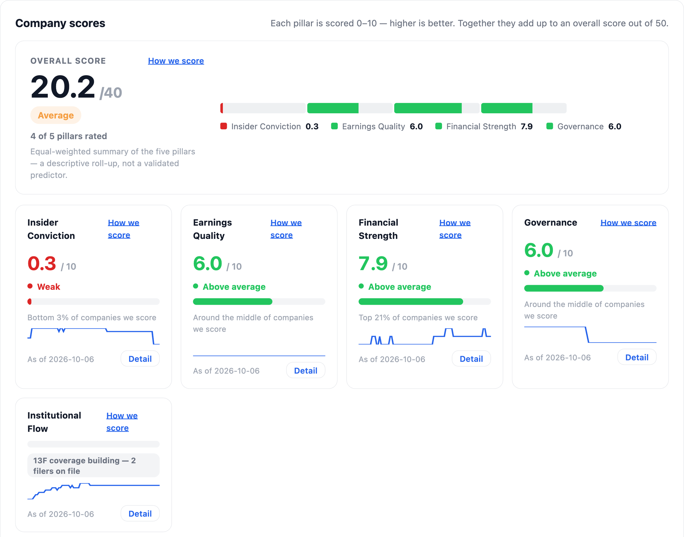Click the red Insider Conviction summary bar segment
The height and width of the screenshot is (537, 684).
(x=221, y=108)
